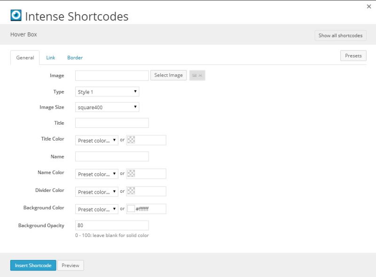376x277 pixels.
Task: Click the Intense Shortcodes eye logo icon
Action: click(16, 16)
